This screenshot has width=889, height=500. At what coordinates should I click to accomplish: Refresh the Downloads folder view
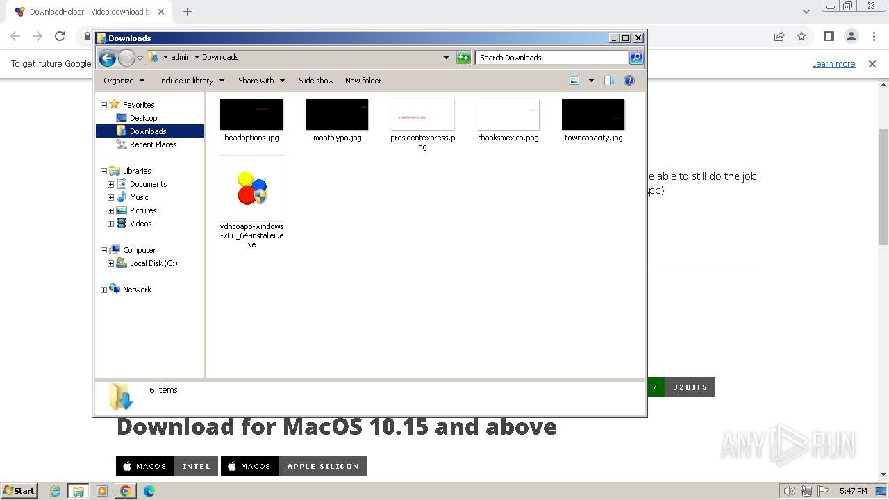coord(463,58)
